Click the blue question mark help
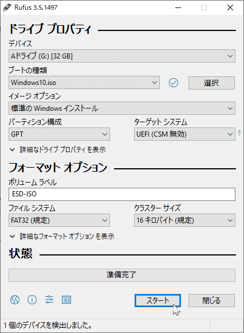The height and width of the screenshot is (333, 244). [x=239, y=133]
